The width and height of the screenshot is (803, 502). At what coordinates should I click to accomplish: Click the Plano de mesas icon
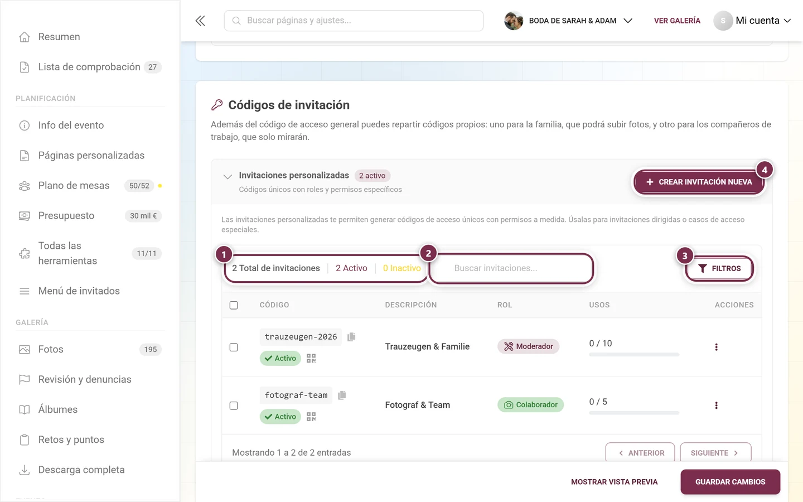(25, 186)
